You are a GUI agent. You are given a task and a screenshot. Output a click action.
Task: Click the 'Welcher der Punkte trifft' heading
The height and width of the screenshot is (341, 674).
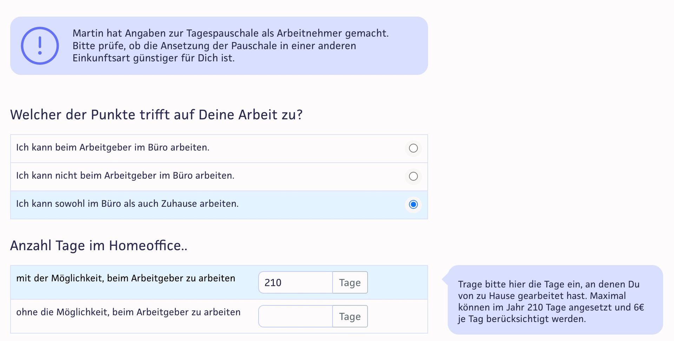pyautogui.click(x=157, y=115)
